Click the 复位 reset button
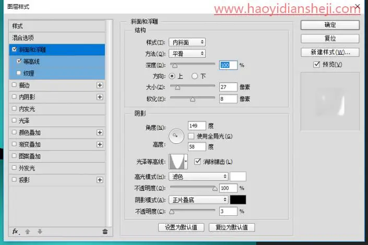This screenshot has width=368, height=245. (x=330, y=39)
